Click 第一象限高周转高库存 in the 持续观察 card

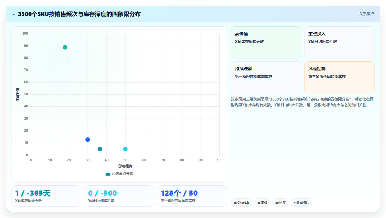point(254,77)
